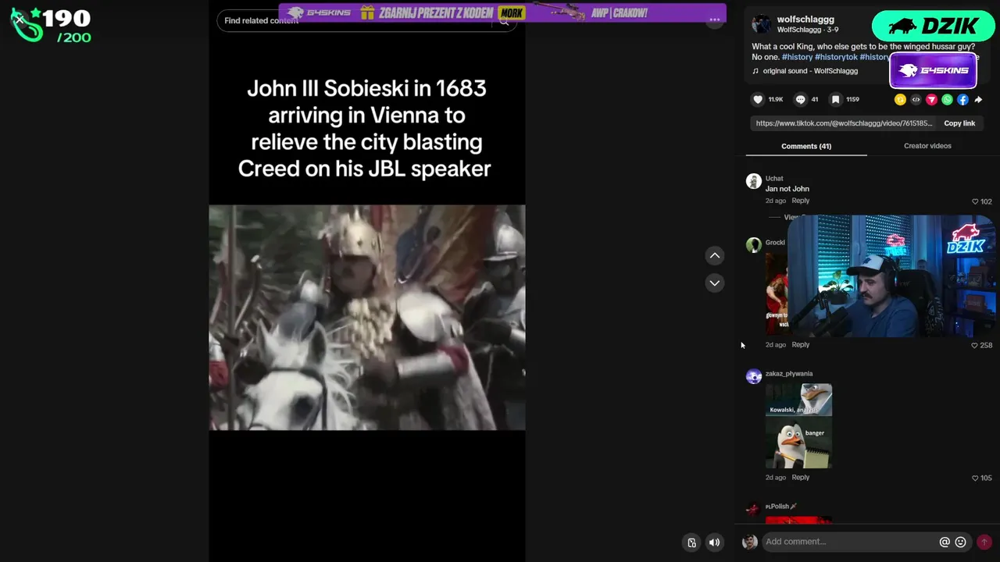
Task: Save video with the bookmark icon
Action: tap(835, 99)
